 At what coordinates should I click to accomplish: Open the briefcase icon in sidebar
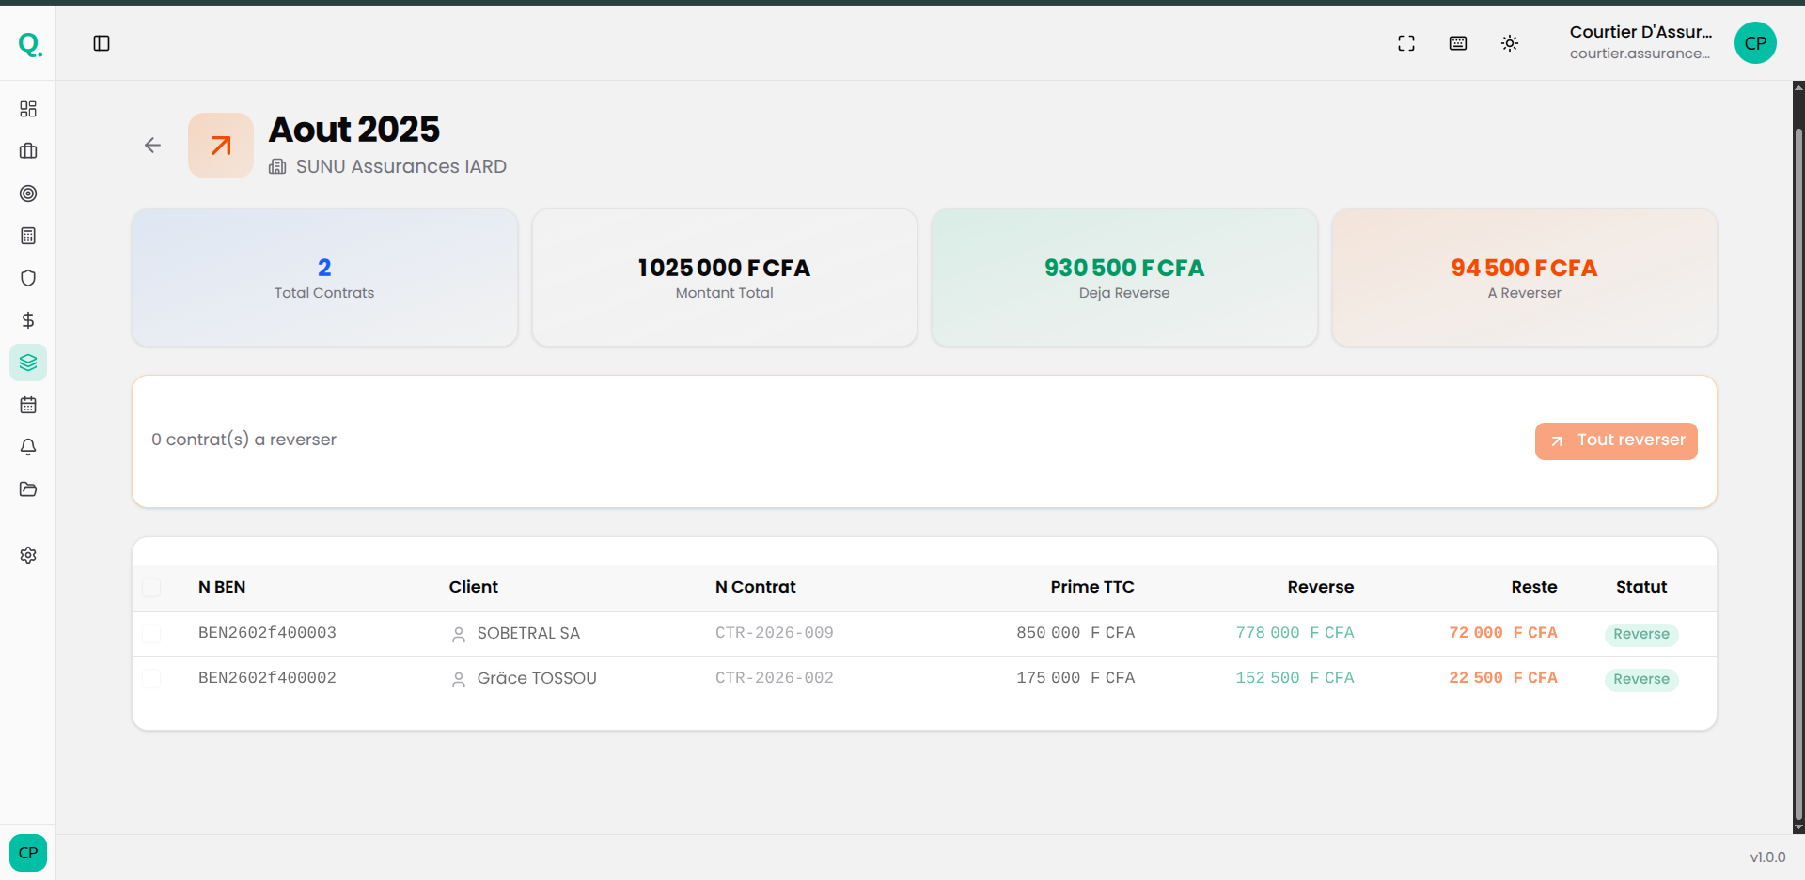click(x=28, y=151)
